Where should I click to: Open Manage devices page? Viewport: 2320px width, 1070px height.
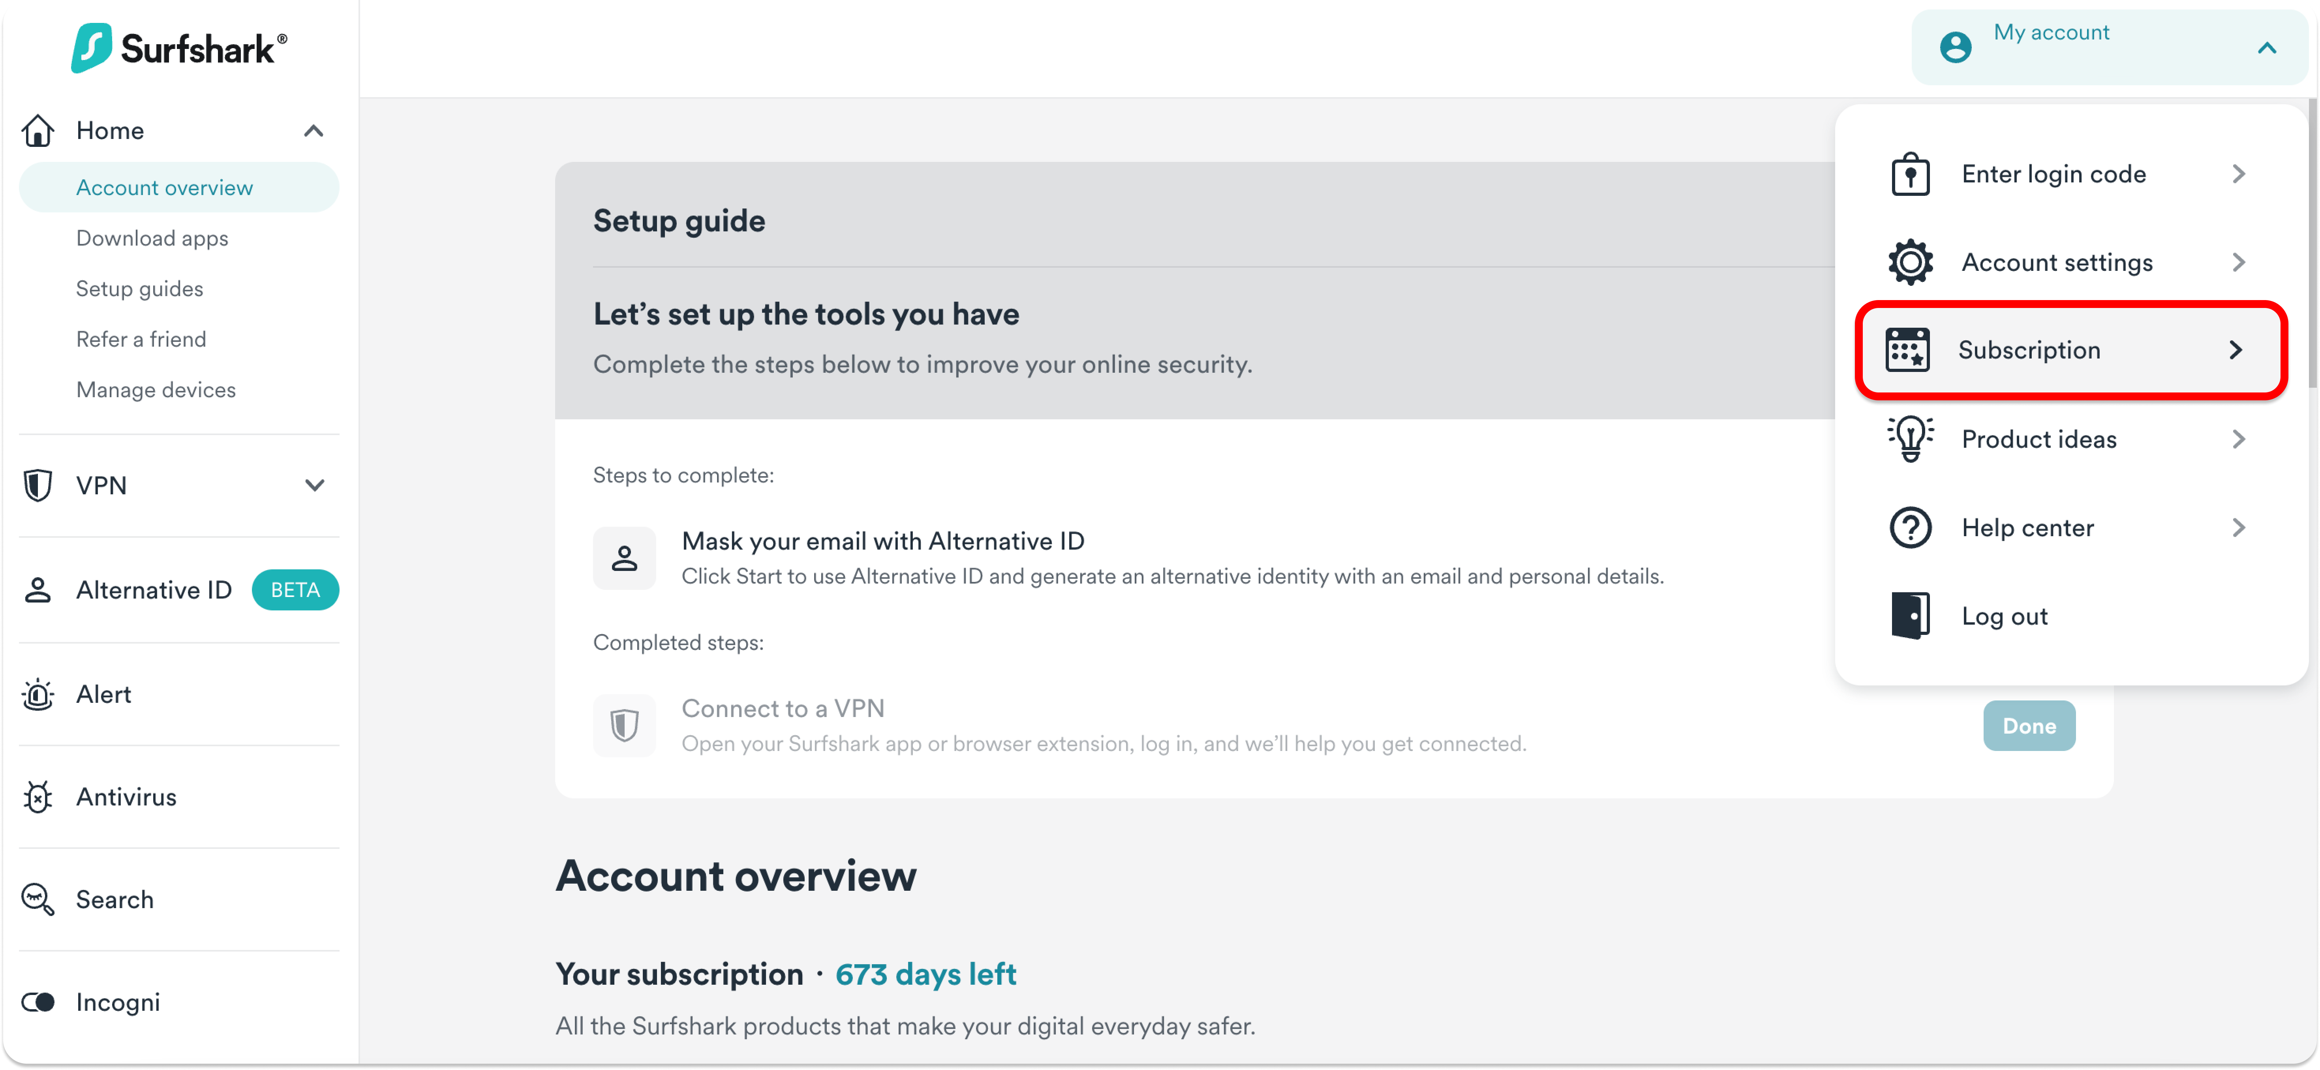click(156, 390)
